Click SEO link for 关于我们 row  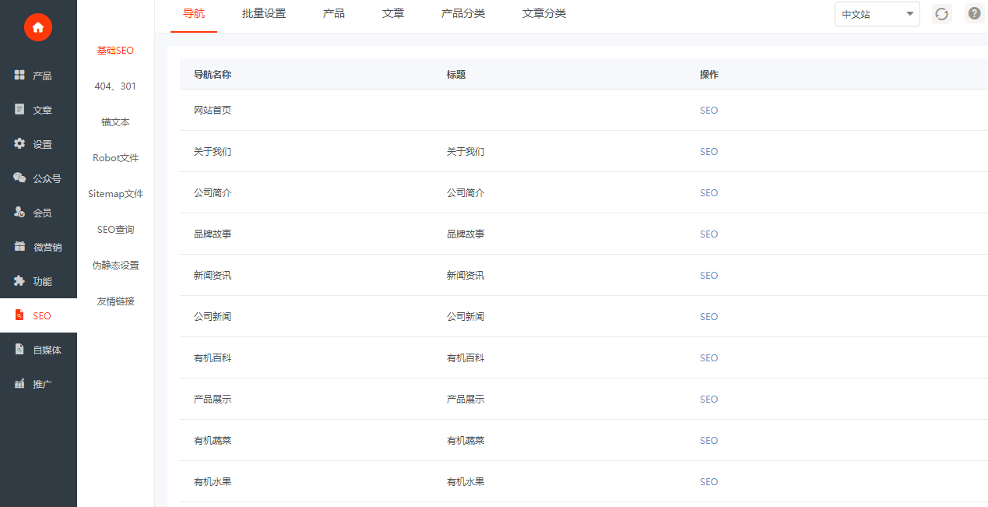708,152
